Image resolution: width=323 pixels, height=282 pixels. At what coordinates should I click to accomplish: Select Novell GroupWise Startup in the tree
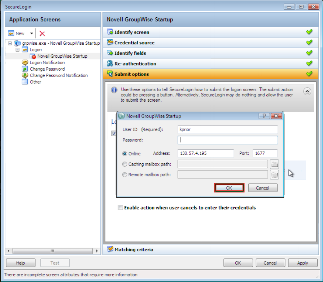pyautogui.click(x=62, y=56)
